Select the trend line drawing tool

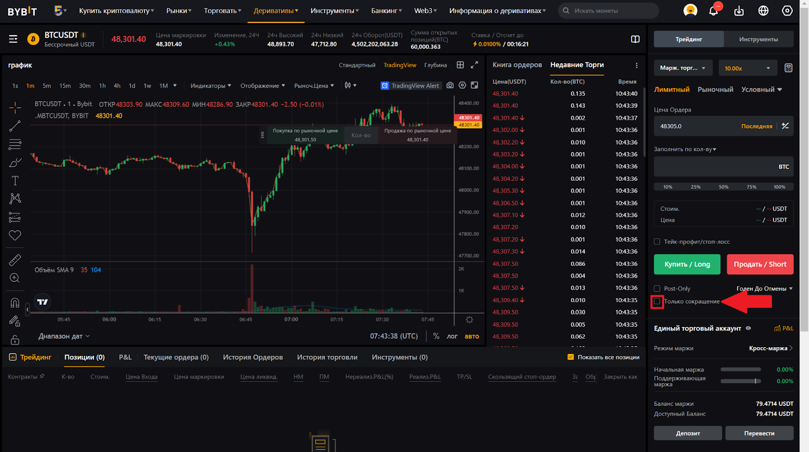[15, 126]
